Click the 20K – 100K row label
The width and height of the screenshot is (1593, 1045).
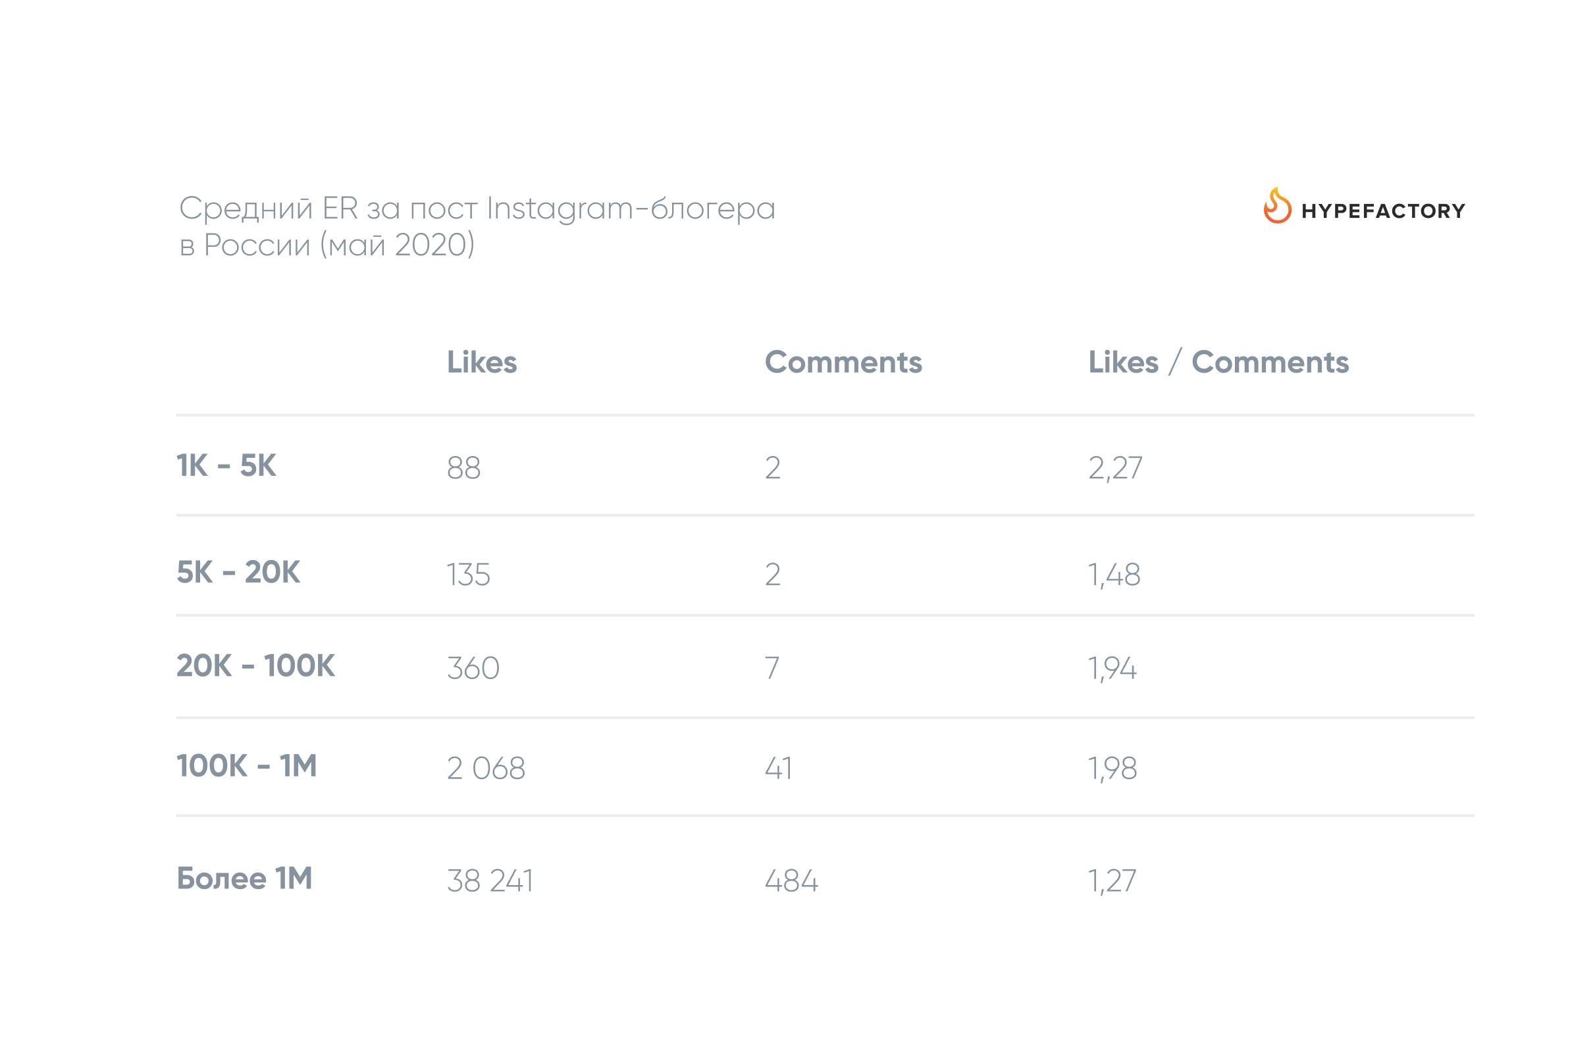tap(255, 666)
